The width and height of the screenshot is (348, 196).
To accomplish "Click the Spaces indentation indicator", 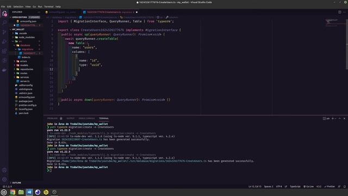I will (269, 186).
